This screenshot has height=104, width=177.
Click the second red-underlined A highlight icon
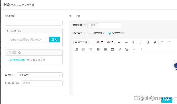[x=108, y=42]
